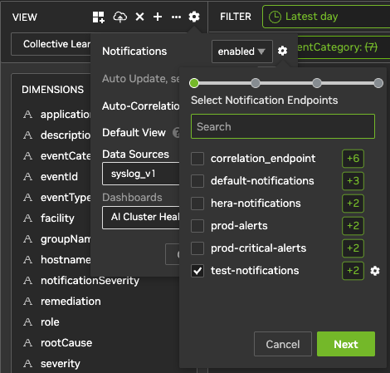390x373 pixels.
Task: Check the default-notifications checkbox
Action: pyautogui.click(x=197, y=181)
